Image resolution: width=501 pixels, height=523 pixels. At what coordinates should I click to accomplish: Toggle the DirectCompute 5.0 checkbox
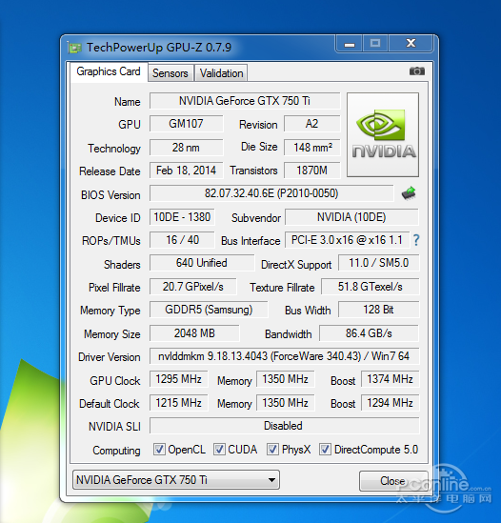[325, 450]
